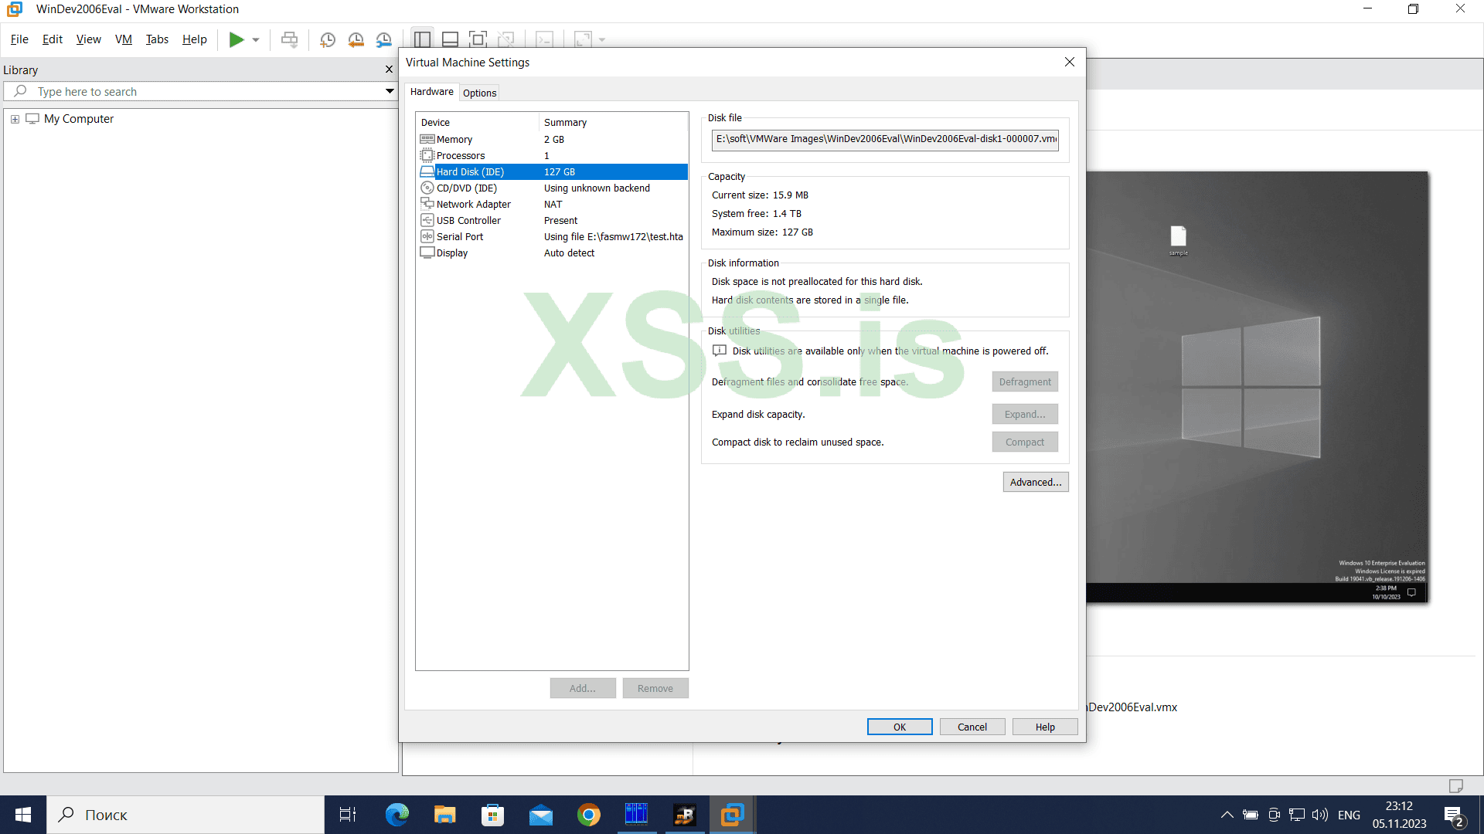The width and height of the screenshot is (1484, 834).
Task: Open the VM menu
Action: pyautogui.click(x=123, y=39)
